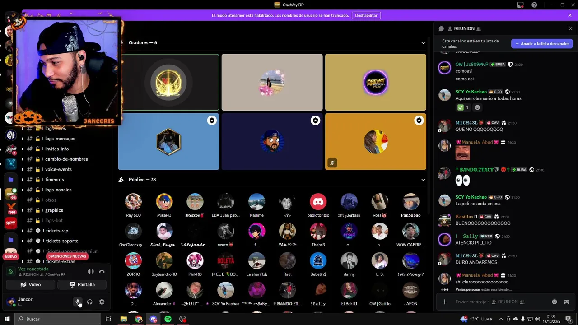This screenshot has height=325, width=578.
Task: Select the OneWay Roleplay Staff speaker tile
Action: 376,82
